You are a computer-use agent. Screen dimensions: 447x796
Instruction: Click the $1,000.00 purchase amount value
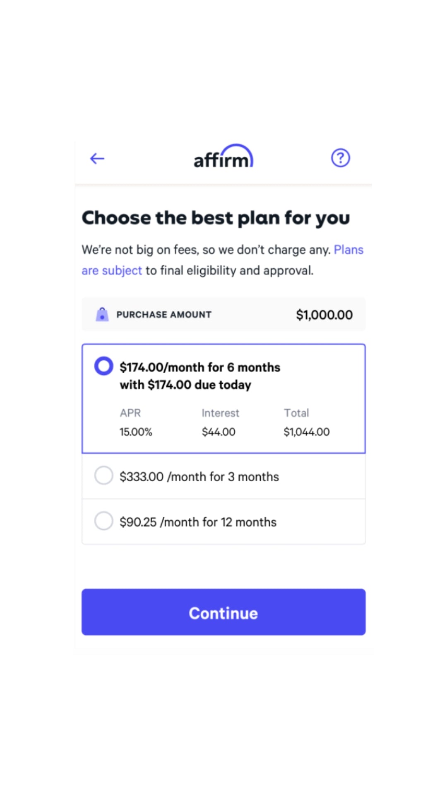[324, 315]
